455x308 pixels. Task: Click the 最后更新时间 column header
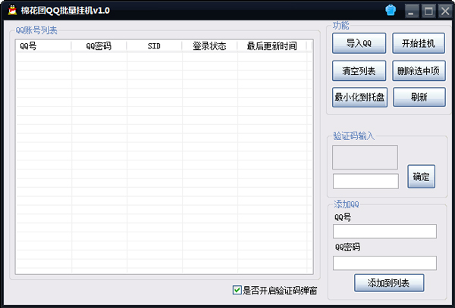point(271,46)
